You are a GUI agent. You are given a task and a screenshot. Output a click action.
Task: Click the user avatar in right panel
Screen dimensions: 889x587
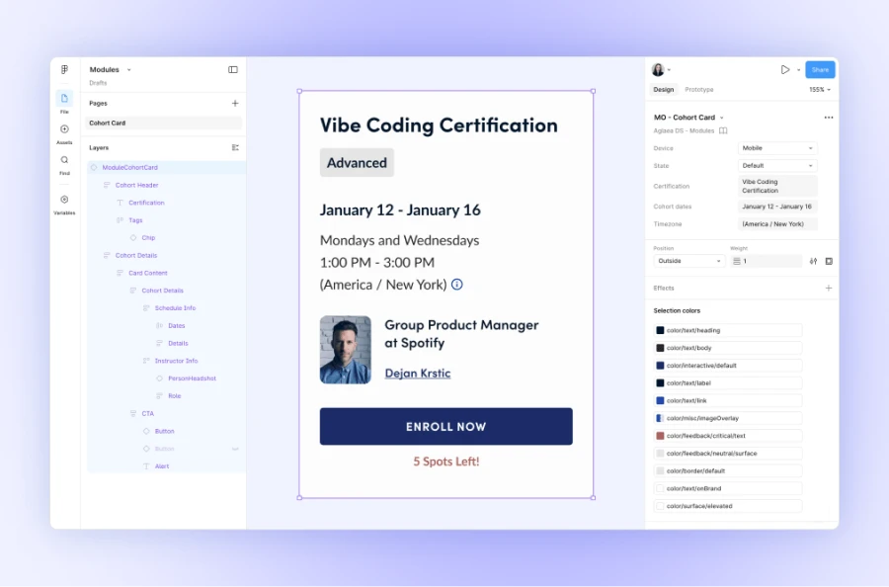coord(658,70)
